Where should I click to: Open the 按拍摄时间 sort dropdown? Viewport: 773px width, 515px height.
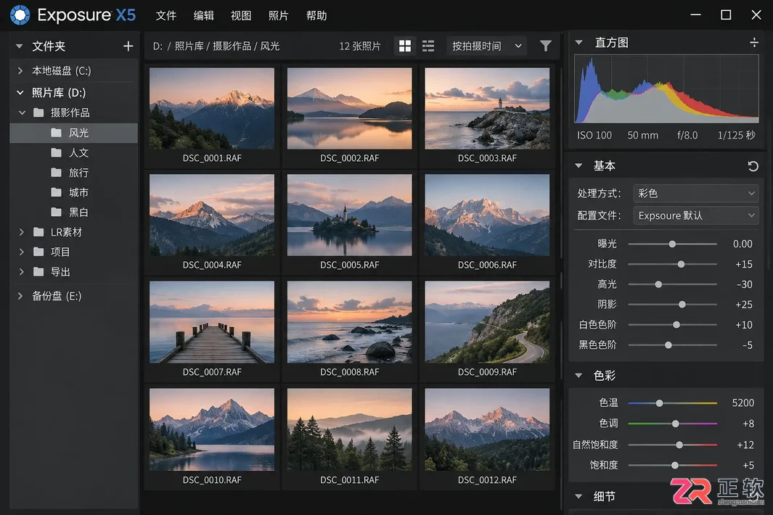[486, 46]
